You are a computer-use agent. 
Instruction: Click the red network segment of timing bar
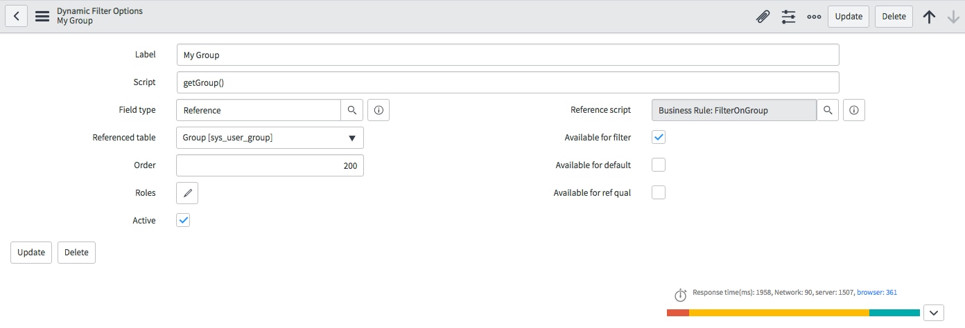(x=678, y=313)
